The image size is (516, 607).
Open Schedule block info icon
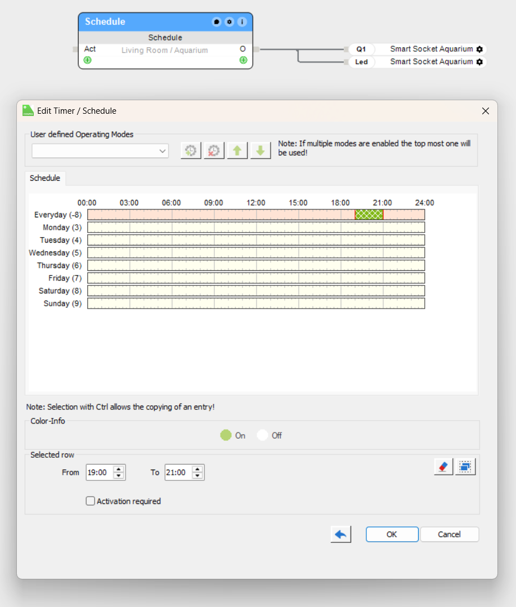point(242,21)
